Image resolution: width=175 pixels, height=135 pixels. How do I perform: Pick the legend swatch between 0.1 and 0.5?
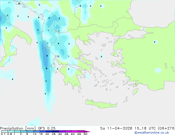click(x=5, y=131)
